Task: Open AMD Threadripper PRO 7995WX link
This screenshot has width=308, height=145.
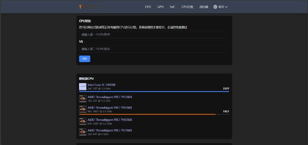Action: coord(110,108)
